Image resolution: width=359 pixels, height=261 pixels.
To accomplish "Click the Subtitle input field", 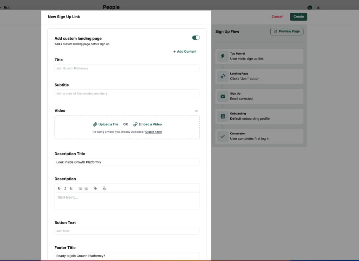I will [127, 93].
